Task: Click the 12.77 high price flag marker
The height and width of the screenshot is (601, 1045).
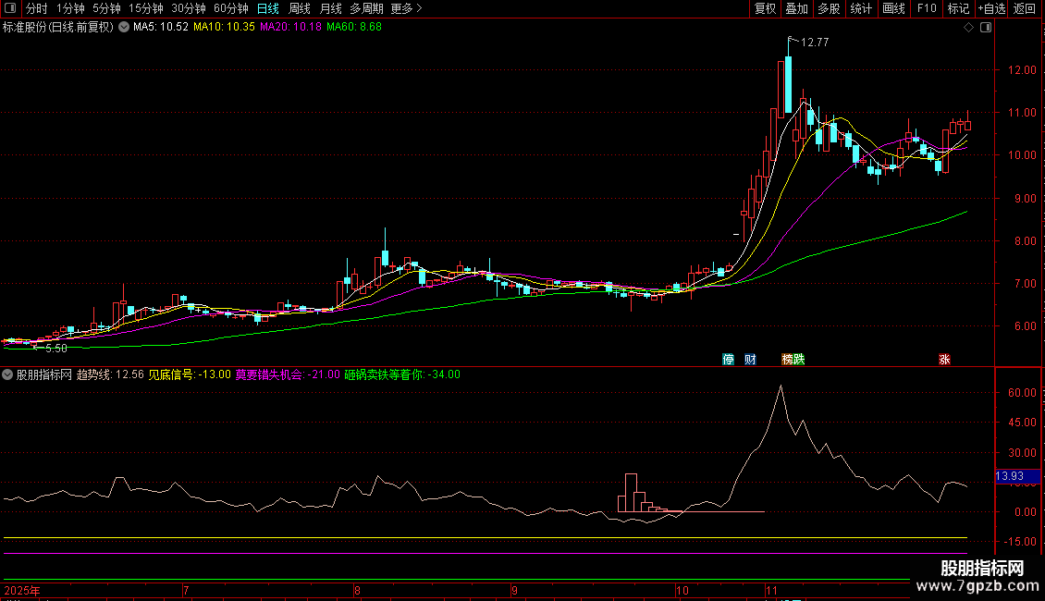Action: [x=814, y=42]
